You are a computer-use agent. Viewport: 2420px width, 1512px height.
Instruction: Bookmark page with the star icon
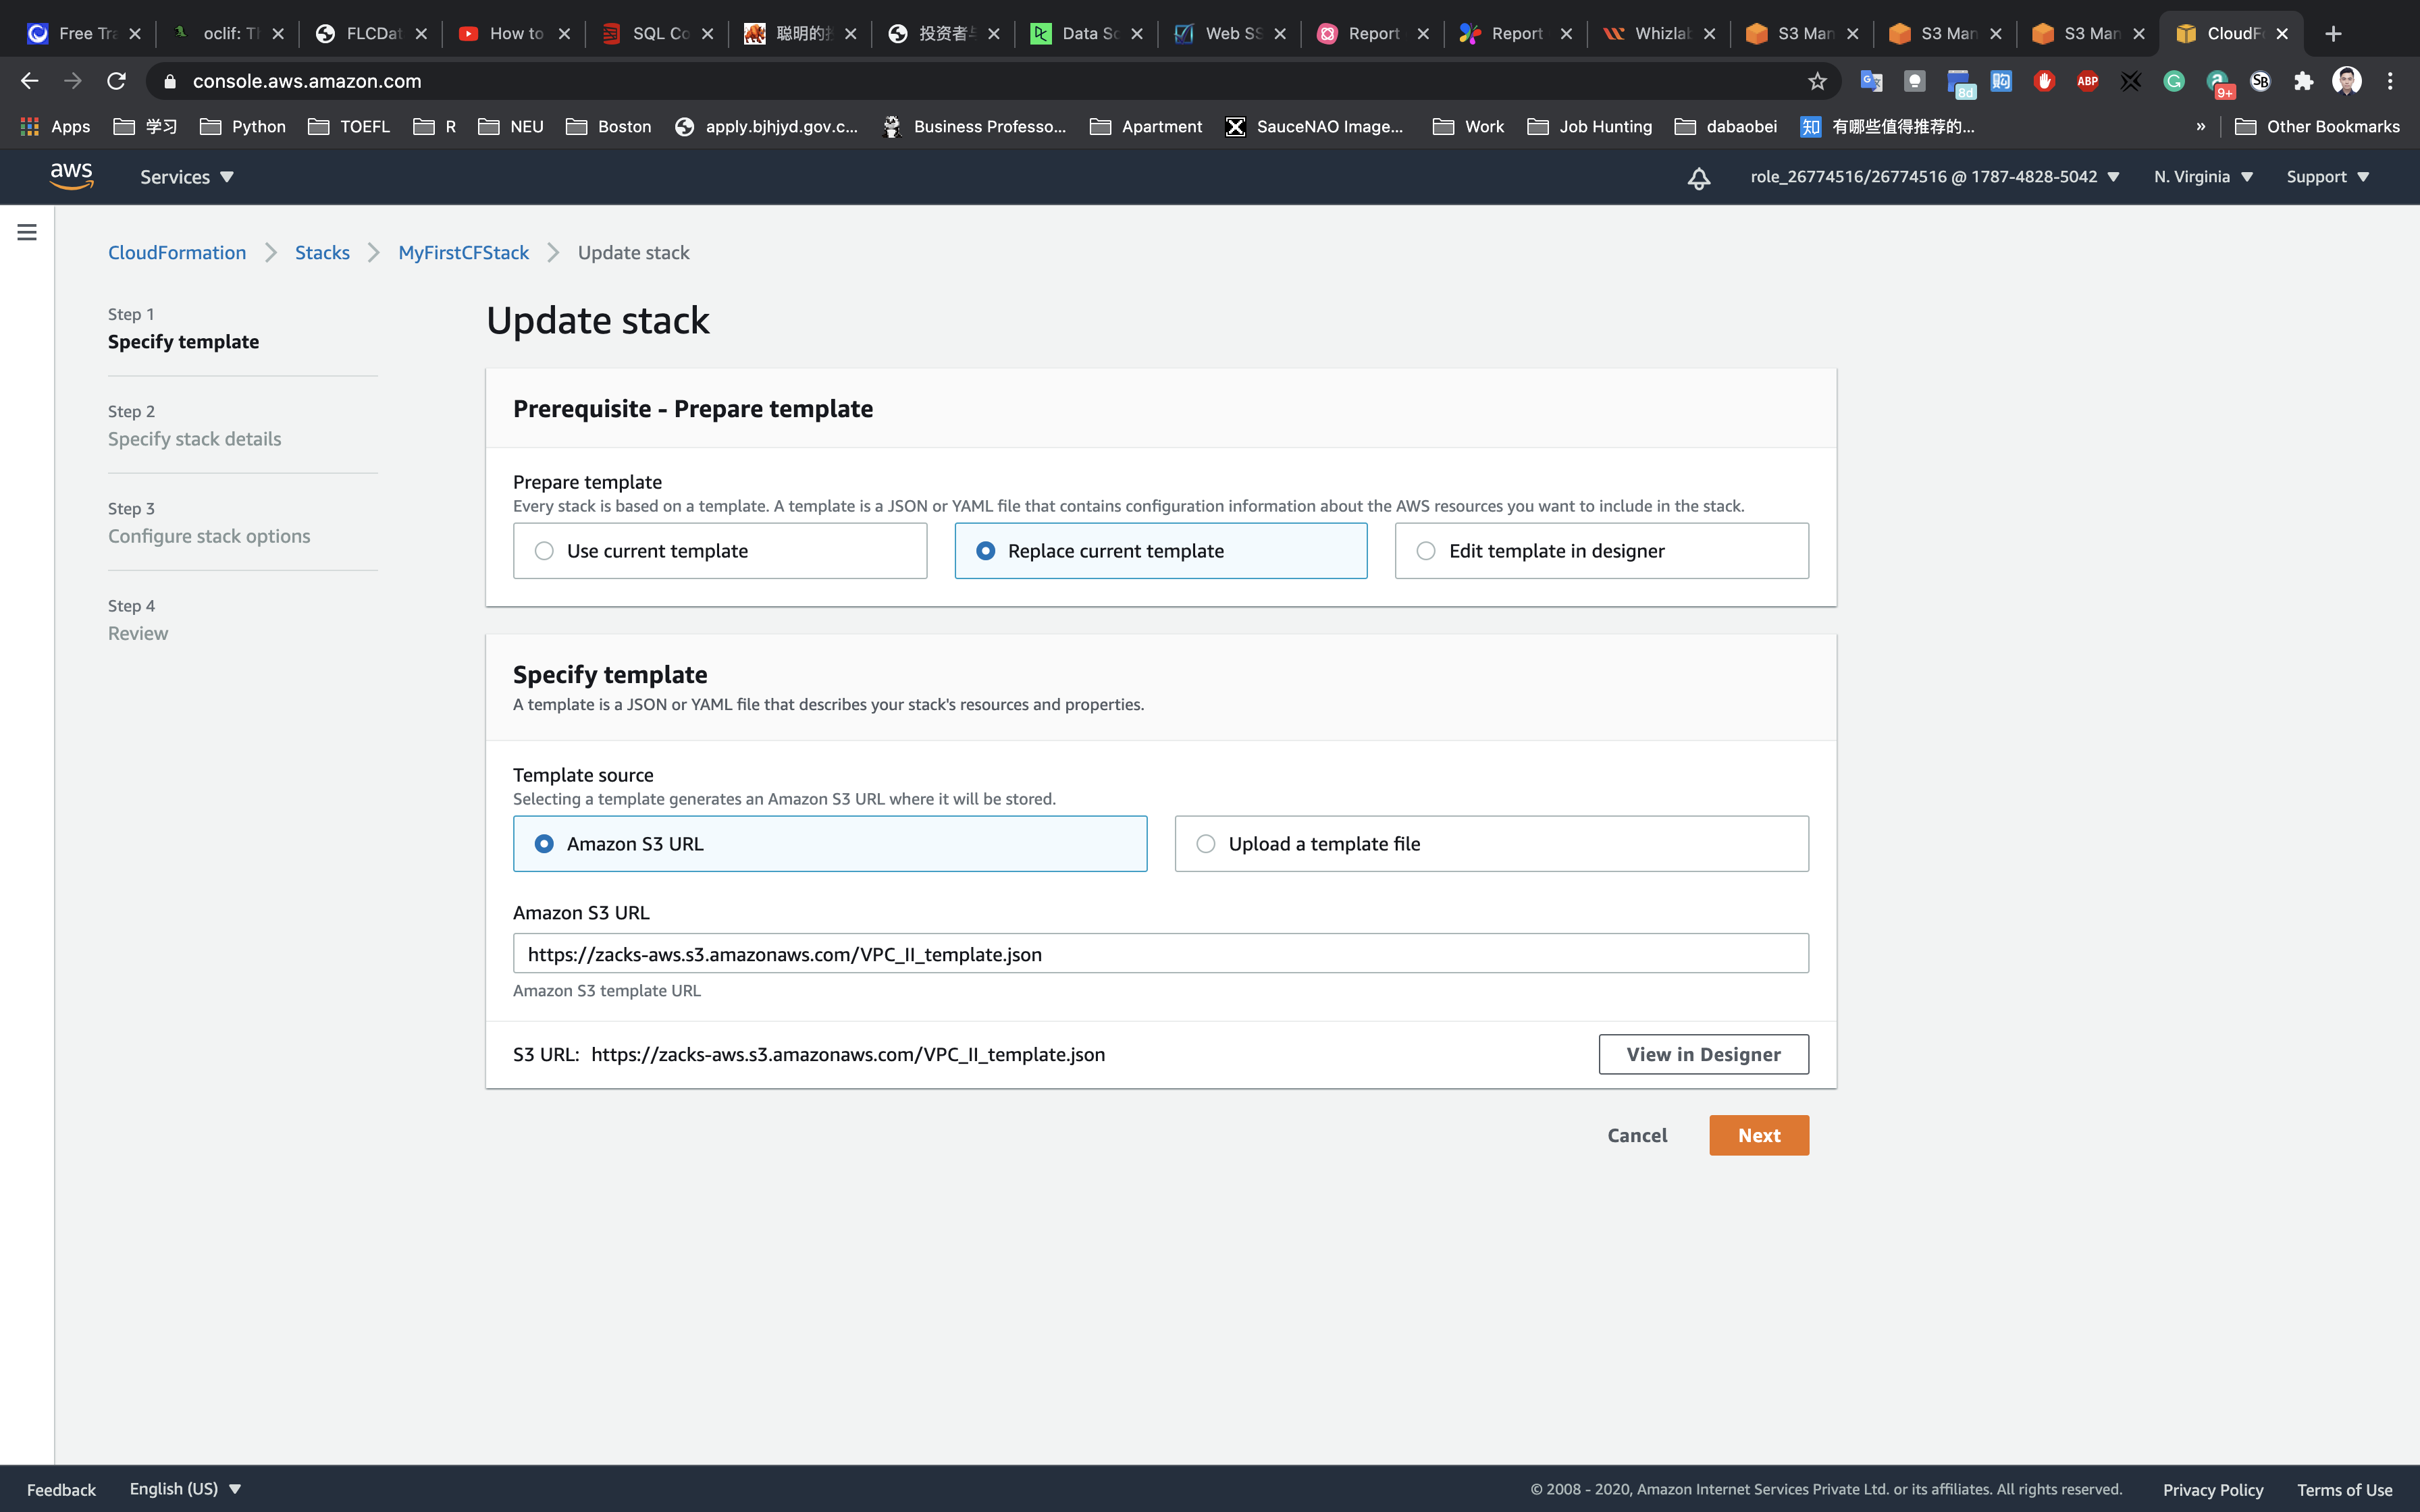coord(1817,81)
